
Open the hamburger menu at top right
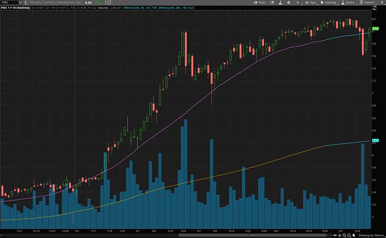click(x=382, y=3)
